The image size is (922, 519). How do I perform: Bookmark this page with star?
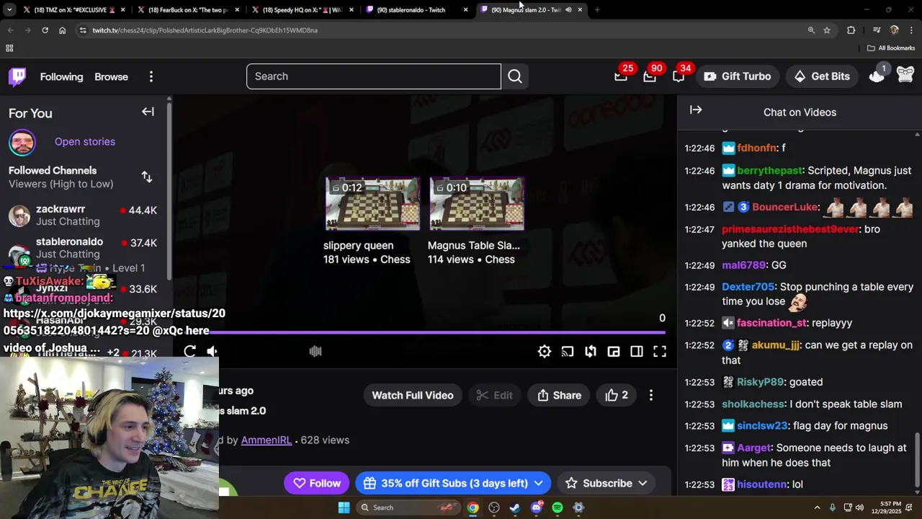(x=827, y=30)
